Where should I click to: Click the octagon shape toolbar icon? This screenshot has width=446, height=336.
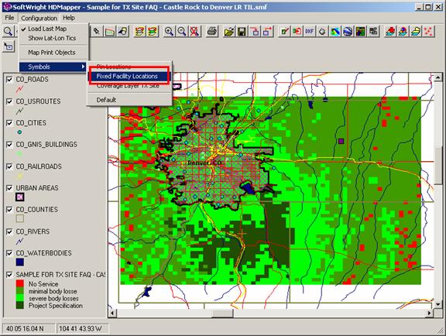point(322,31)
